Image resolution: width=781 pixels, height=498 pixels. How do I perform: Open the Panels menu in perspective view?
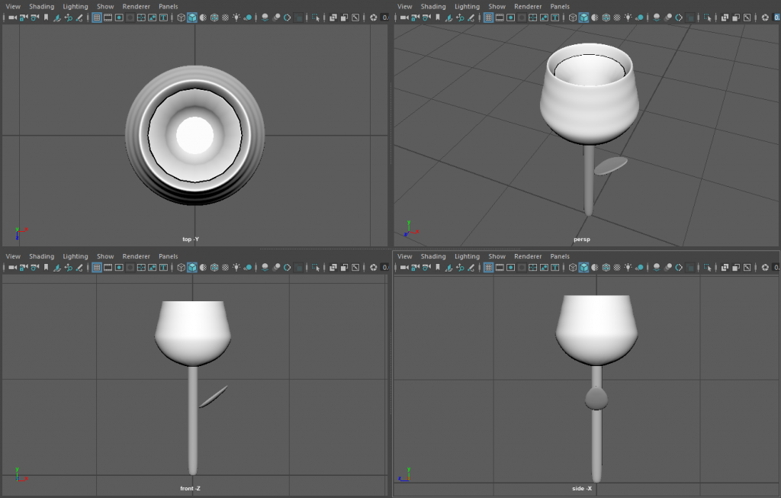click(560, 6)
